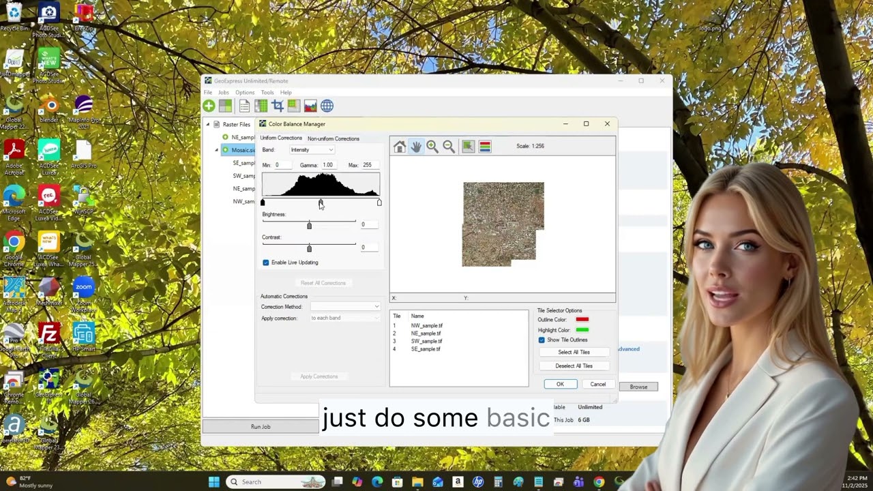This screenshot has width=873, height=491.
Task: Click the Zoom In magnifier icon
Action: coord(432,147)
